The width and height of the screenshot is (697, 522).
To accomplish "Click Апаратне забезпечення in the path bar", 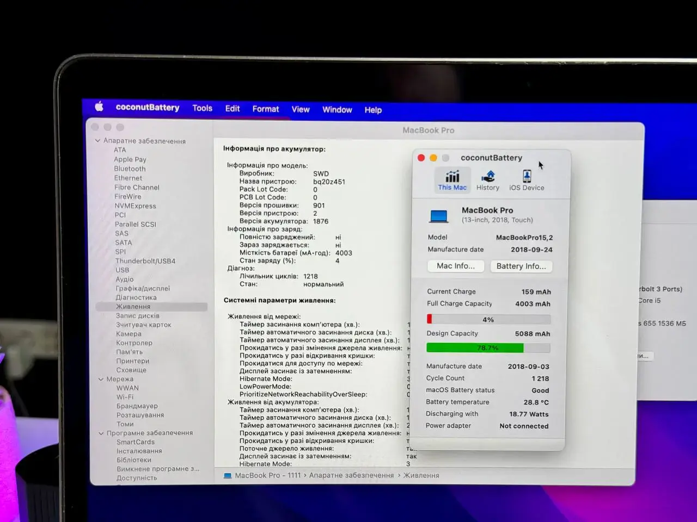I will pos(351,475).
